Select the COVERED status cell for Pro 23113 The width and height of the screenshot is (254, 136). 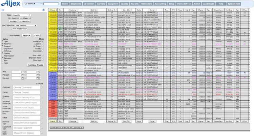tap(53, 13)
